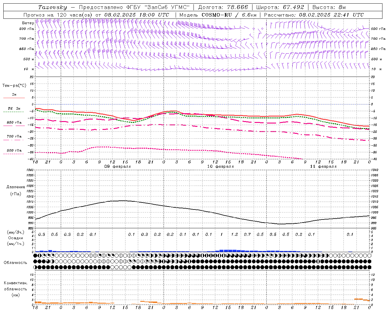Click the station name Tazovsky in header

[x=52, y=7]
